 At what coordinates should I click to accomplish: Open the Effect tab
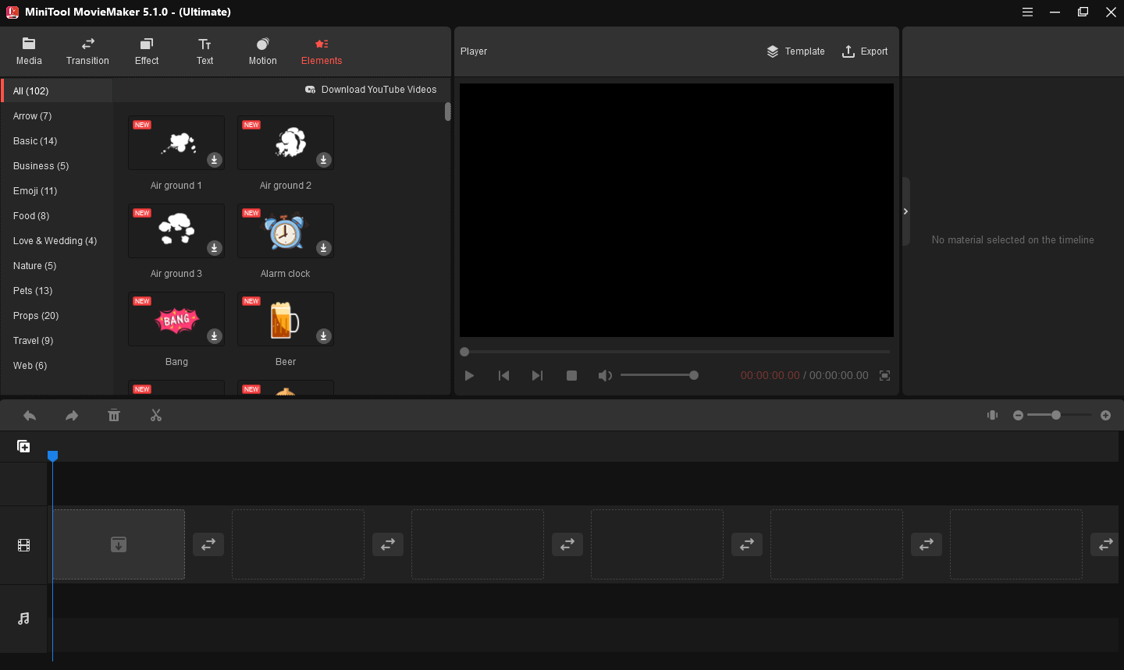(147, 51)
